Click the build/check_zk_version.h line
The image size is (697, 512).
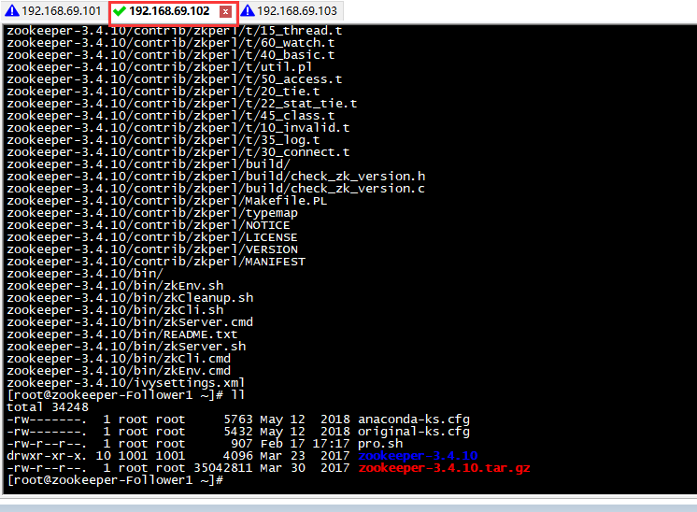pyautogui.click(x=216, y=177)
